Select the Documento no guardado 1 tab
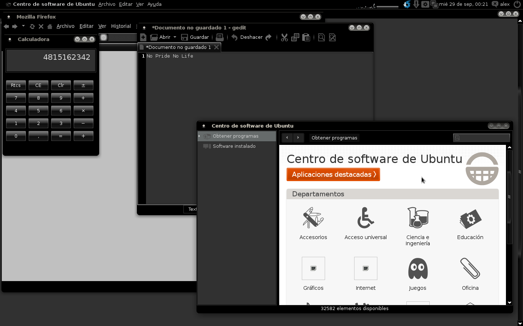 pyautogui.click(x=178, y=47)
